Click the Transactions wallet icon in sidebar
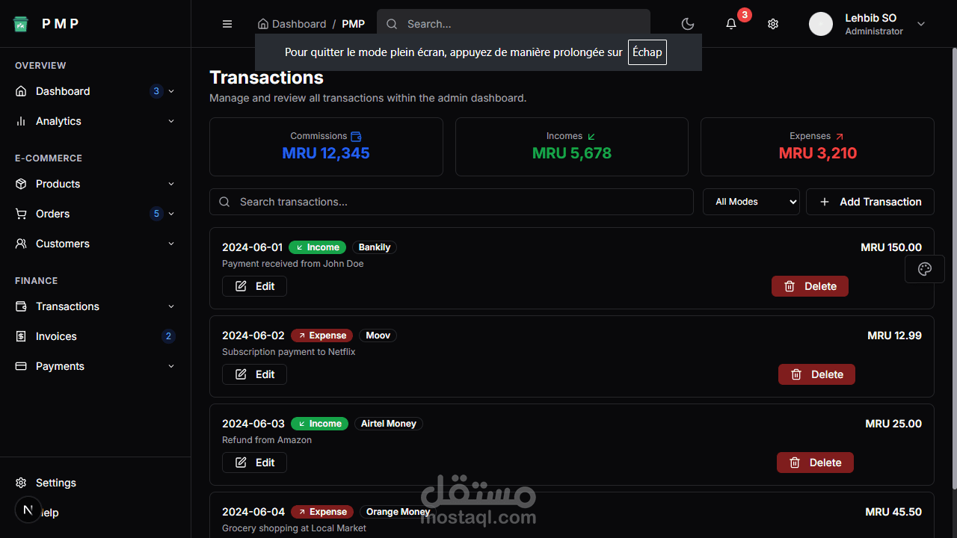Viewport: 957px width, 538px height. (21, 306)
